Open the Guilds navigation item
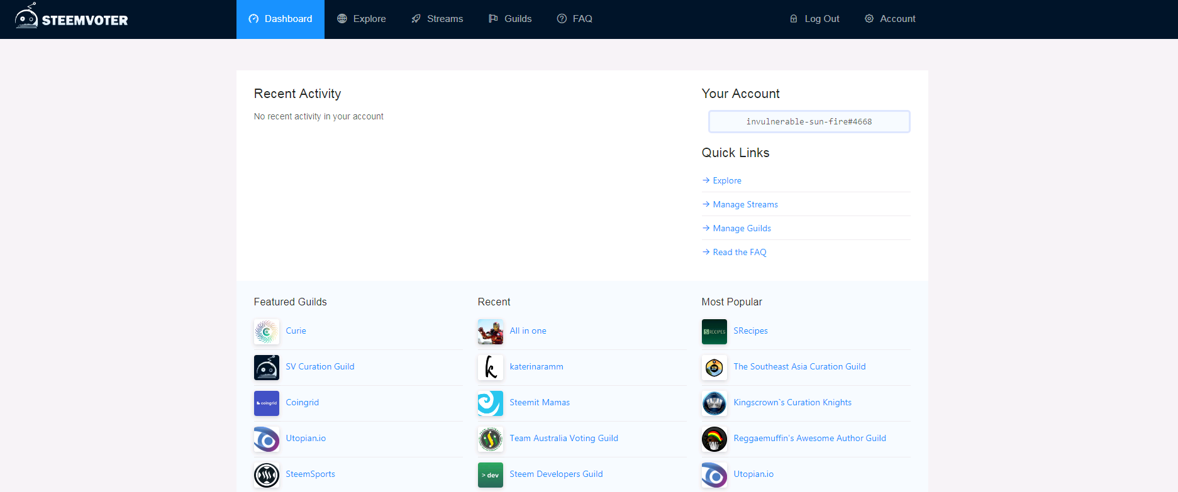Screen dimensions: 1178x492 click(x=510, y=19)
